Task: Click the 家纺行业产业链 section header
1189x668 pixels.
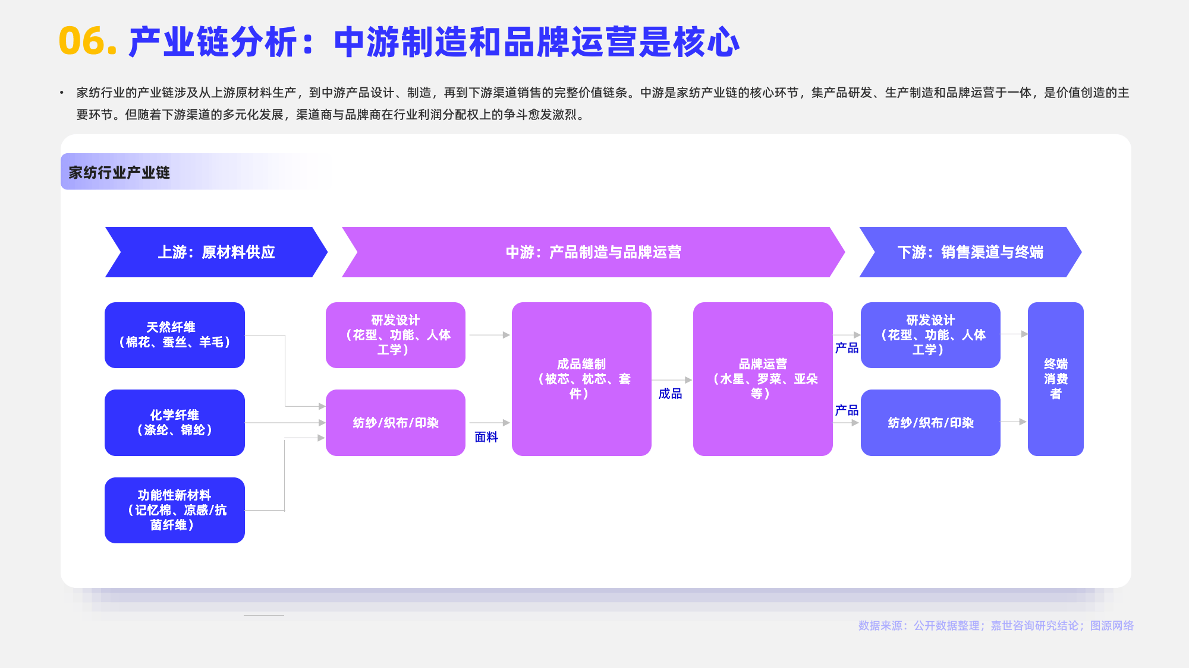Action: 119,173
